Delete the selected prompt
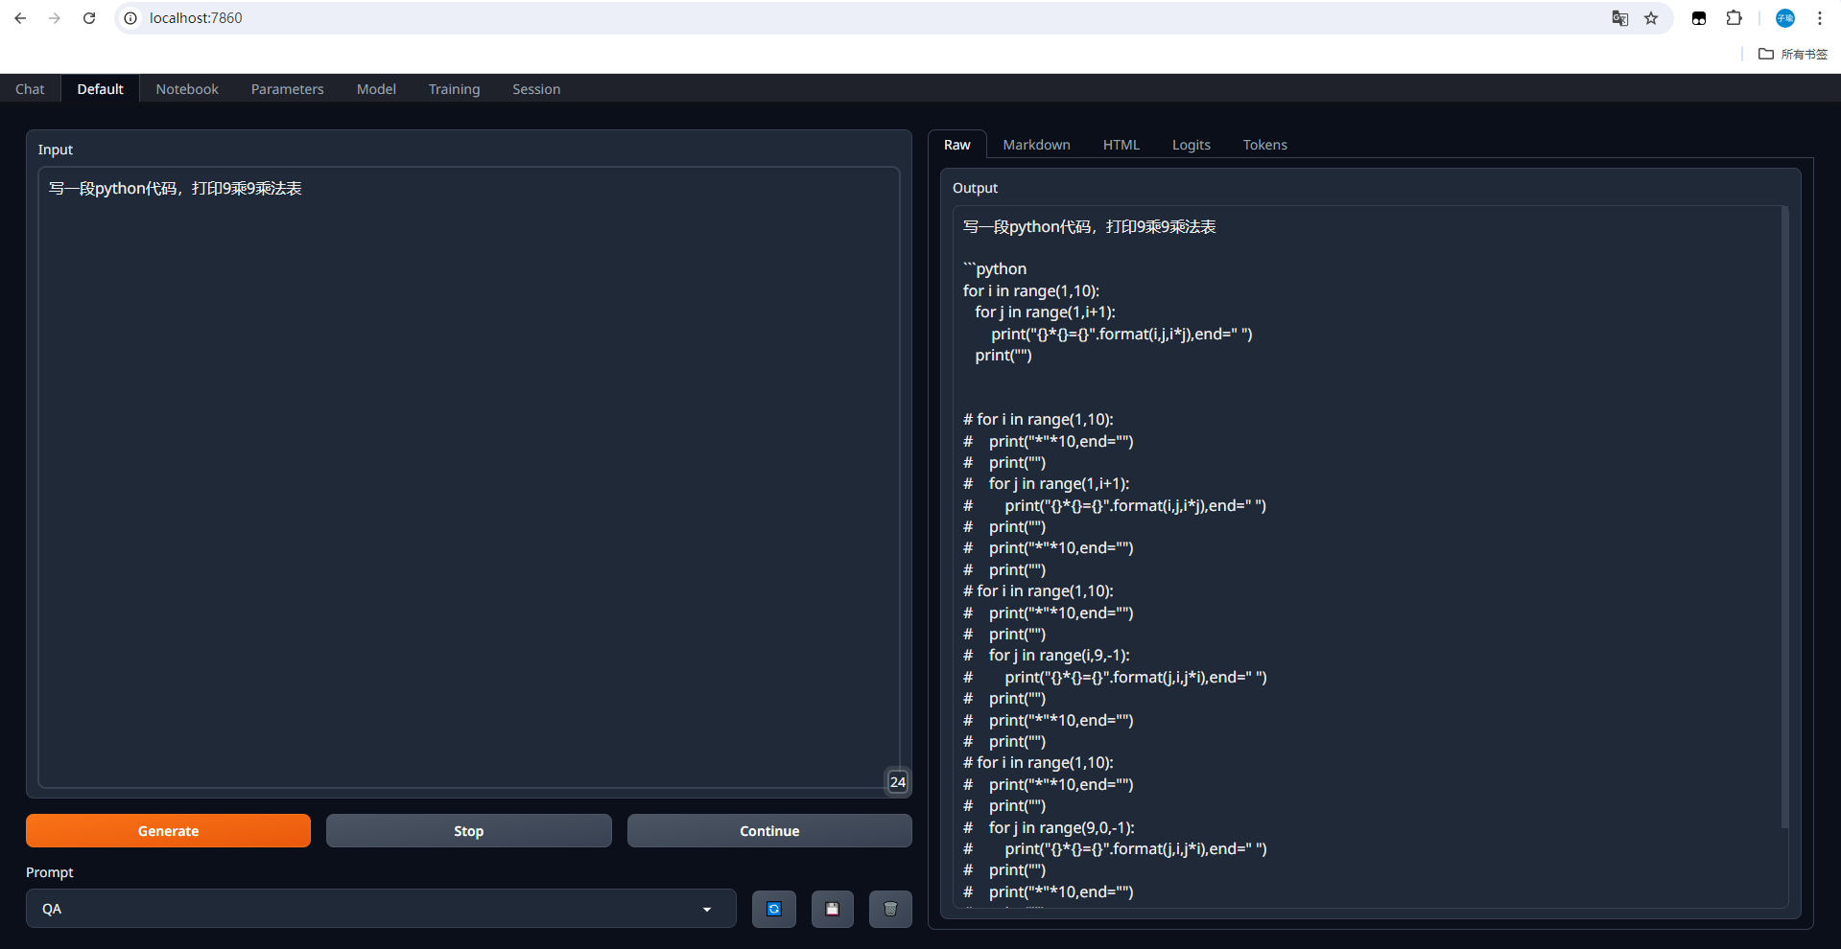Viewport: 1841px width, 949px height. 890,909
